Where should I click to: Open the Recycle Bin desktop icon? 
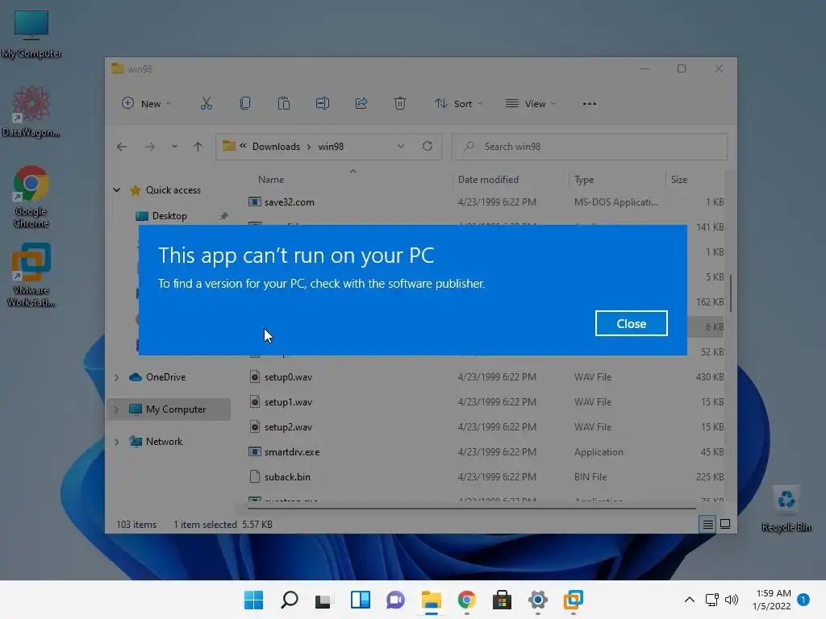[x=786, y=509]
